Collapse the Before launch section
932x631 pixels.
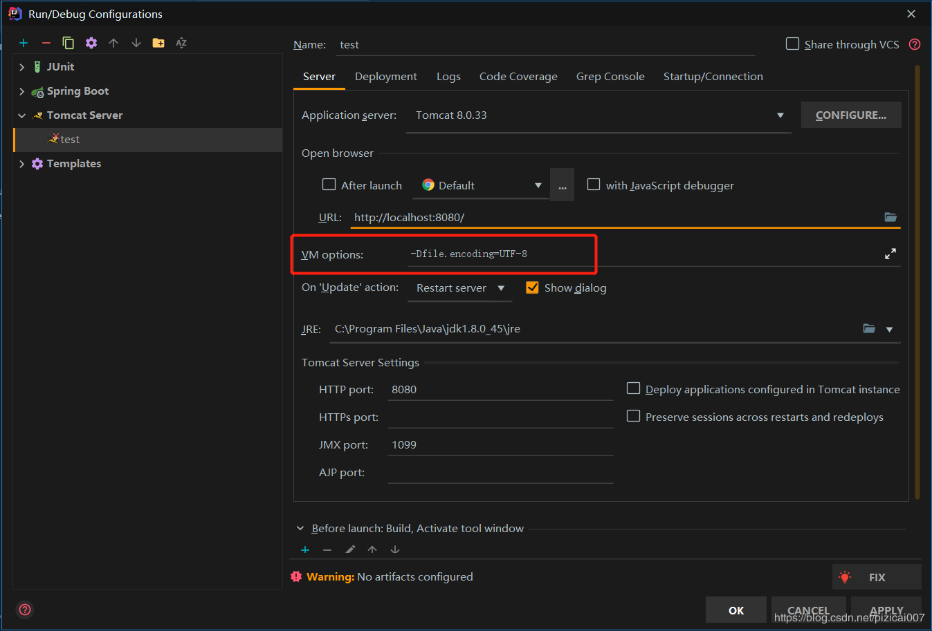(300, 529)
